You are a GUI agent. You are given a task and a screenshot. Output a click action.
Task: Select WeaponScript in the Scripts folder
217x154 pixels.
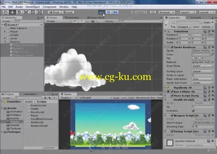pos(39,126)
